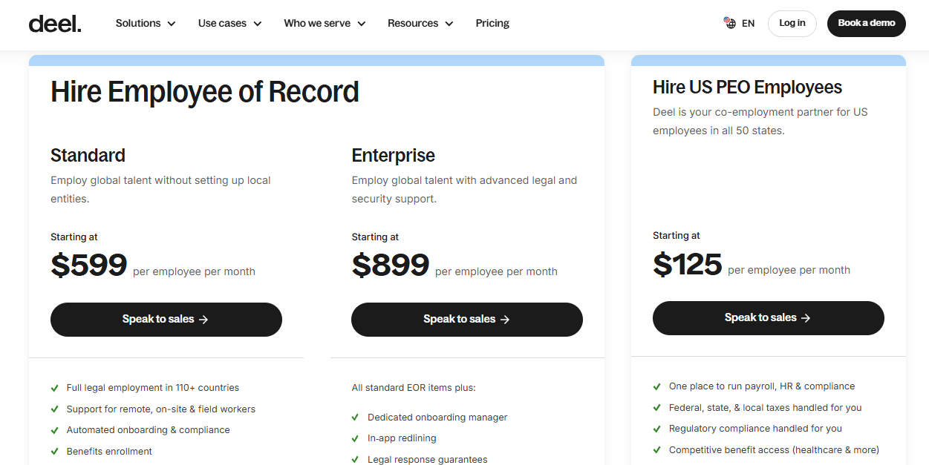The width and height of the screenshot is (929, 465).
Task: Speak to sales for Standard plan
Action: point(166,320)
